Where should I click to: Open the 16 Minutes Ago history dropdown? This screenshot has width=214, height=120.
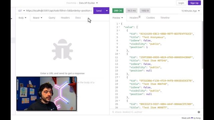click(x=190, y=11)
